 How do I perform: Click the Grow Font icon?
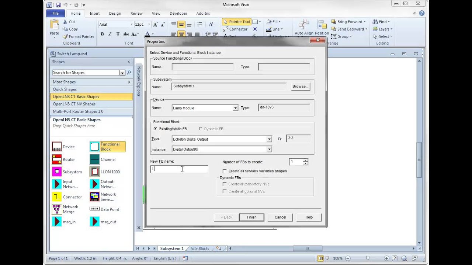click(x=155, y=24)
